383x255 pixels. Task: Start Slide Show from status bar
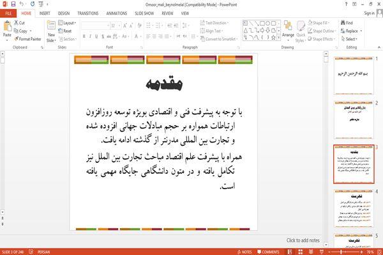coord(322,252)
